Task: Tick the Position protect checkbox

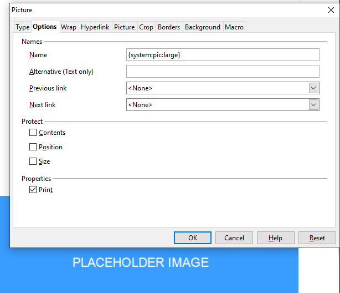Action: [33, 146]
